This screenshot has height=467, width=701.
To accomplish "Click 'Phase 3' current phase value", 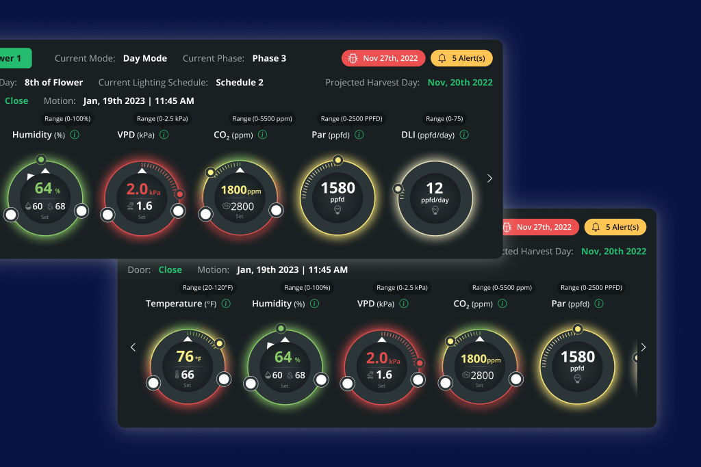I will coord(269,59).
